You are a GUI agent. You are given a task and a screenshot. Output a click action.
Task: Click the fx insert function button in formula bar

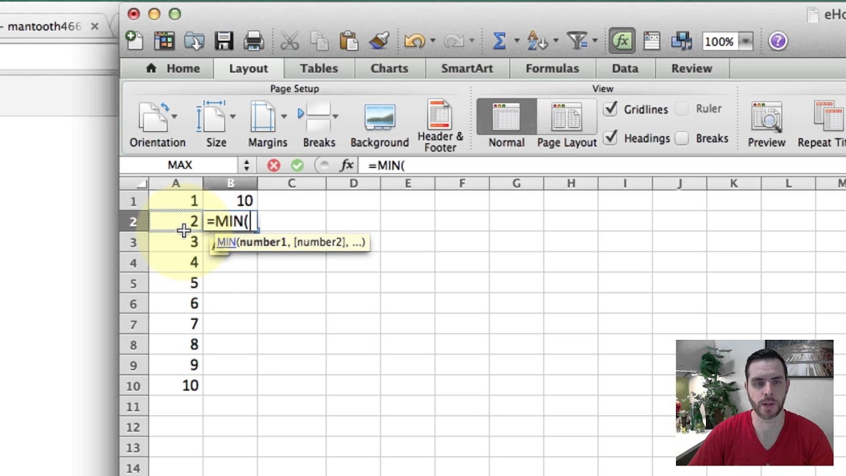(x=346, y=165)
